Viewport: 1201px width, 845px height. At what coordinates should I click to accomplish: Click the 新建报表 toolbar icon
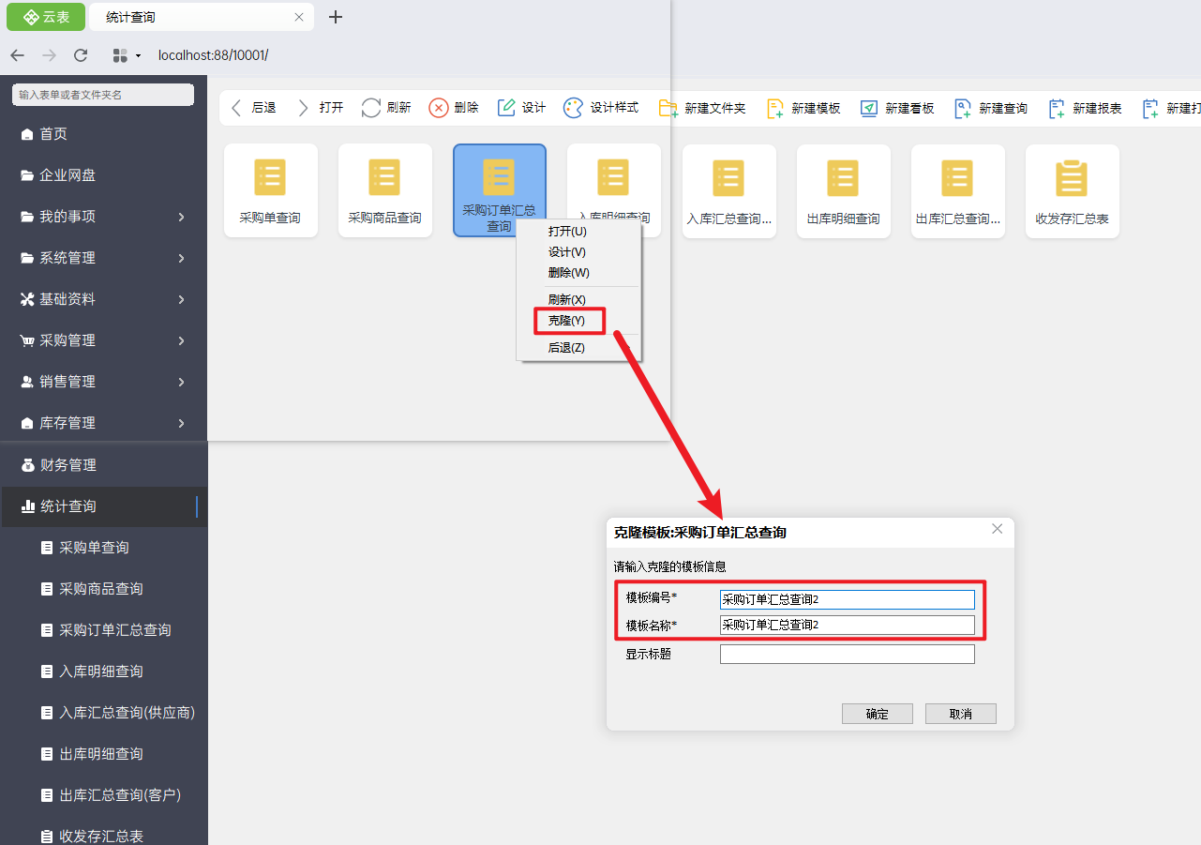tap(1057, 108)
